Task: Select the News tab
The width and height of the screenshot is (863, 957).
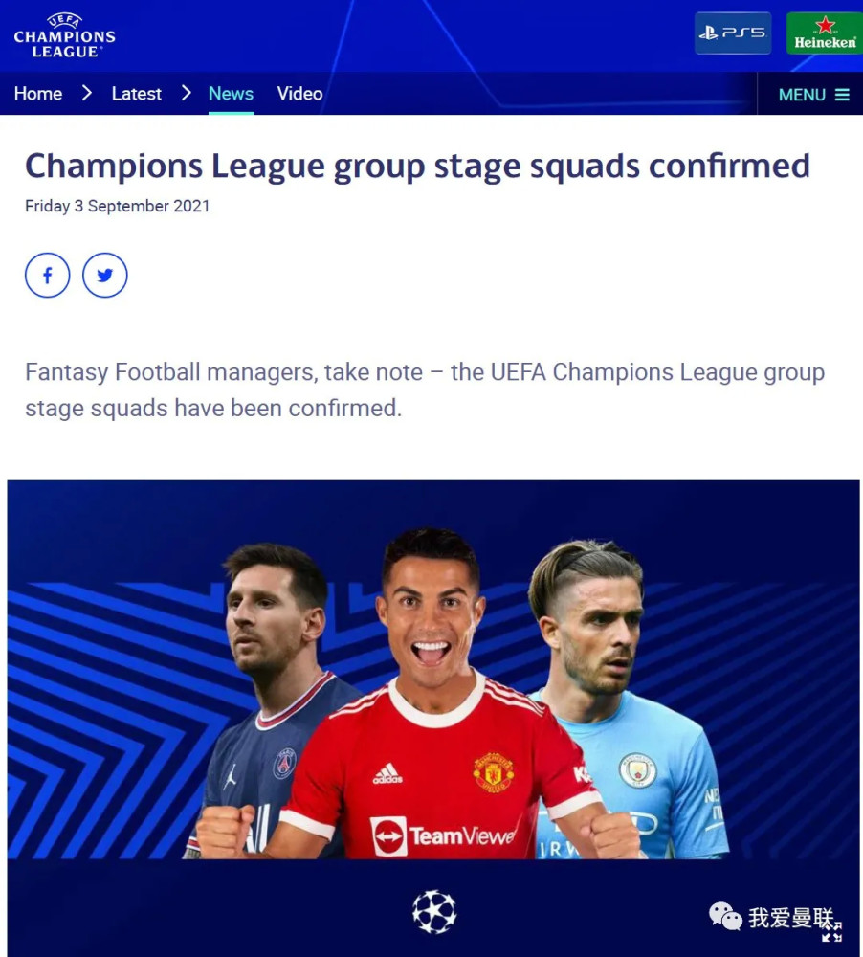Action: pyautogui.click(x=231, y=94)
